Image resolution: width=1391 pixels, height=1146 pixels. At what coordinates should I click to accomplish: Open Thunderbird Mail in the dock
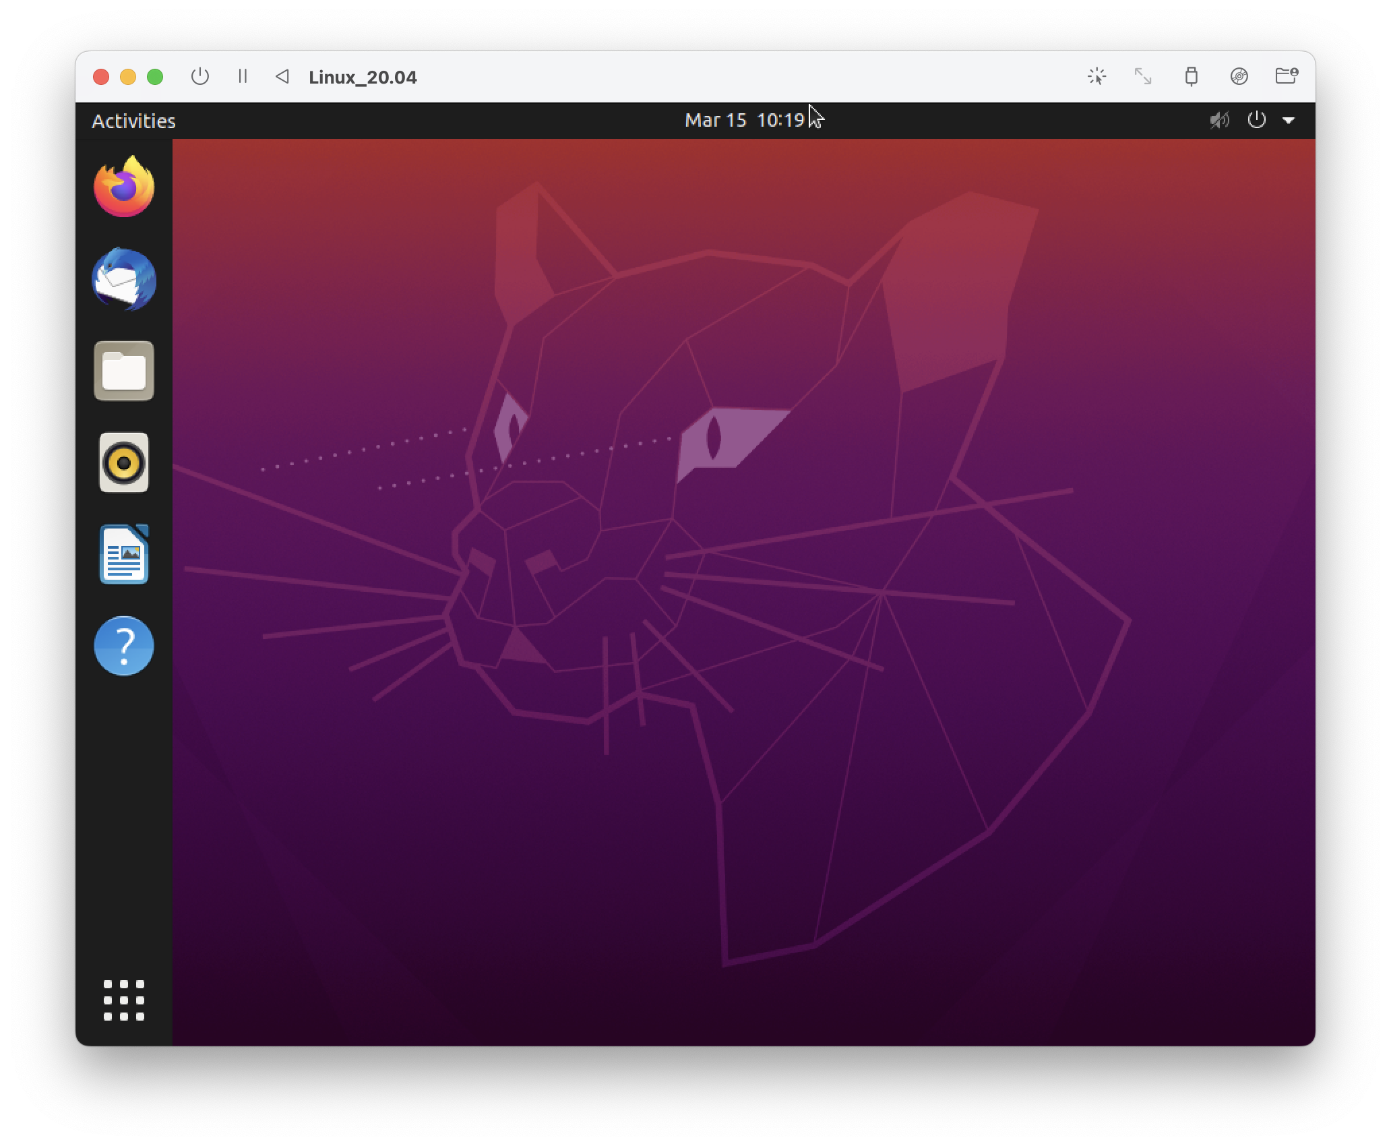[x=124, y=279]
